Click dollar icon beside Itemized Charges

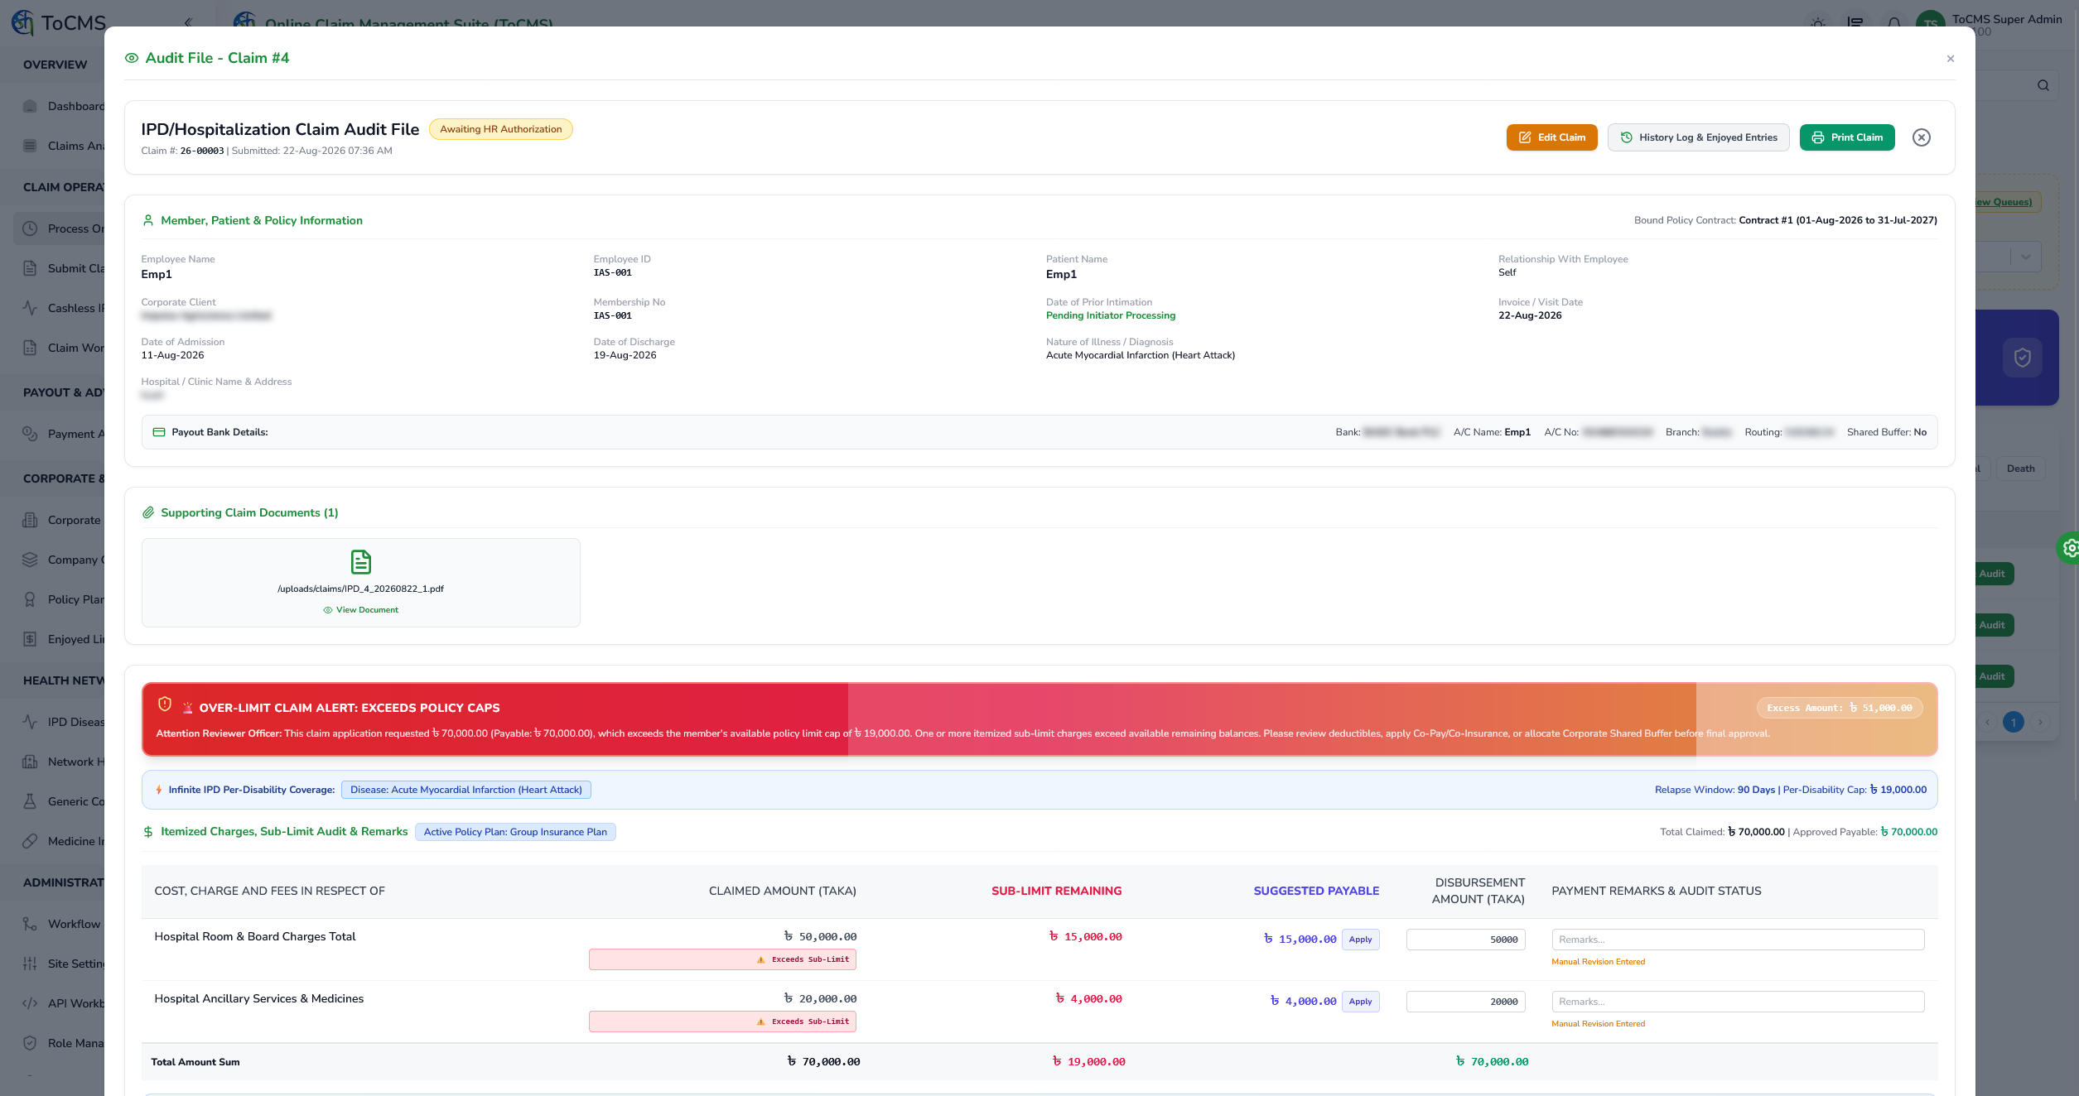[148, 832]
